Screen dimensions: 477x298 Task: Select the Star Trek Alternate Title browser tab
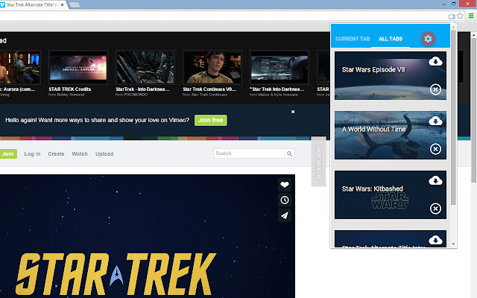[x=31, y=5]
